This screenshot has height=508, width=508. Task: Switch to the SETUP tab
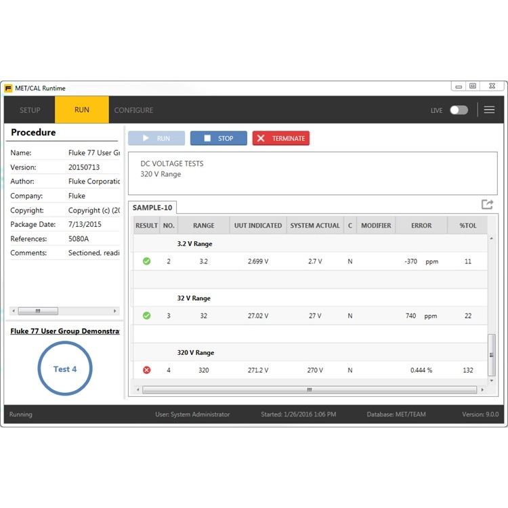pyautogui.click(x=30, y=110)
